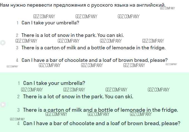Screen dimensions: 189x132
Task: Click 'Can I take your umbrella?' in green section
Action: coord(54,83)
